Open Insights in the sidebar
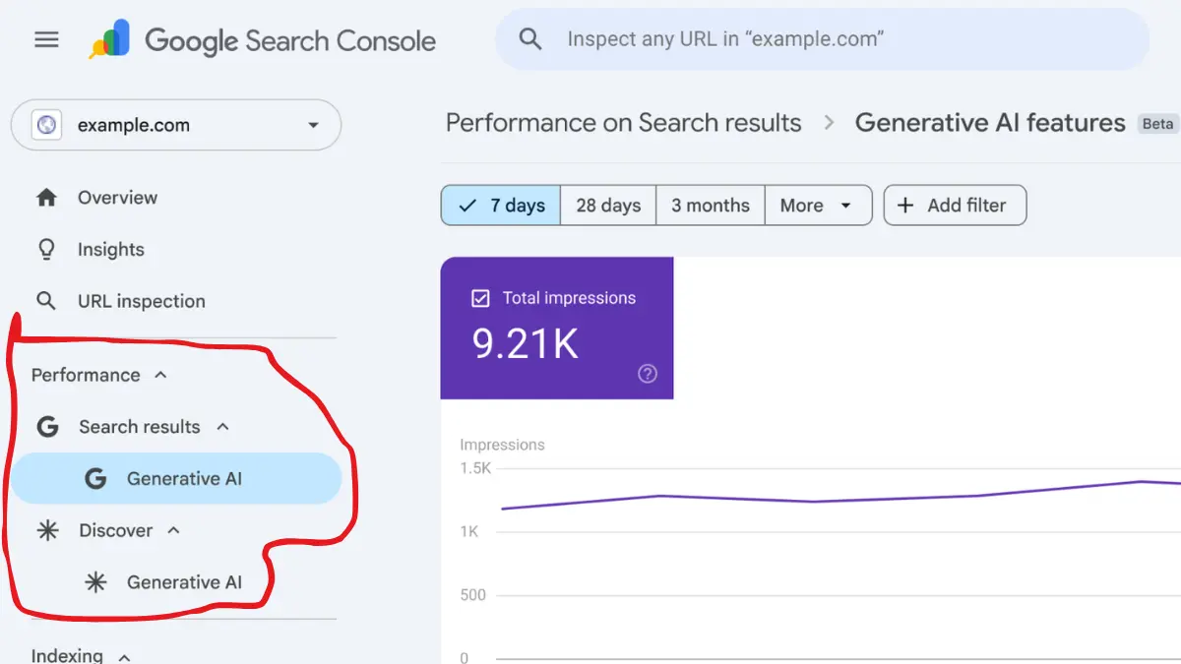The width and height of the screenshot is (1181, 664). pos(111,250)
